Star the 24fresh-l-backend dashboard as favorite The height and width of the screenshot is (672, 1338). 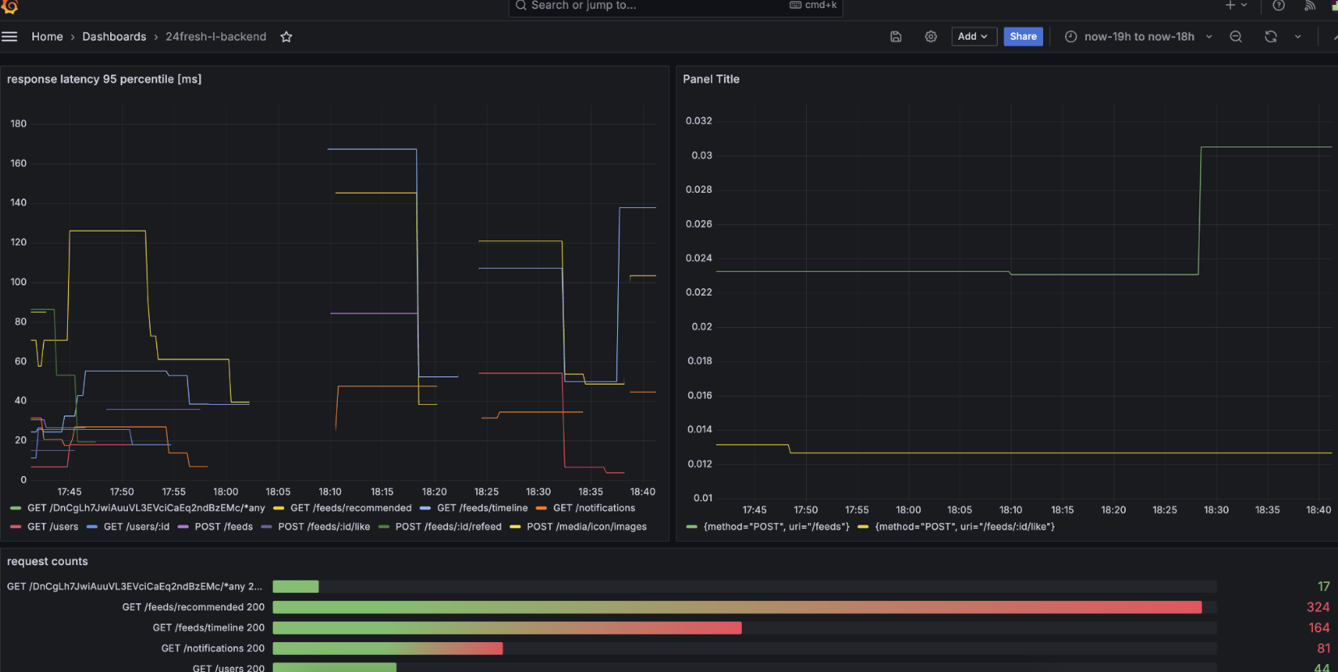[286, 36]
